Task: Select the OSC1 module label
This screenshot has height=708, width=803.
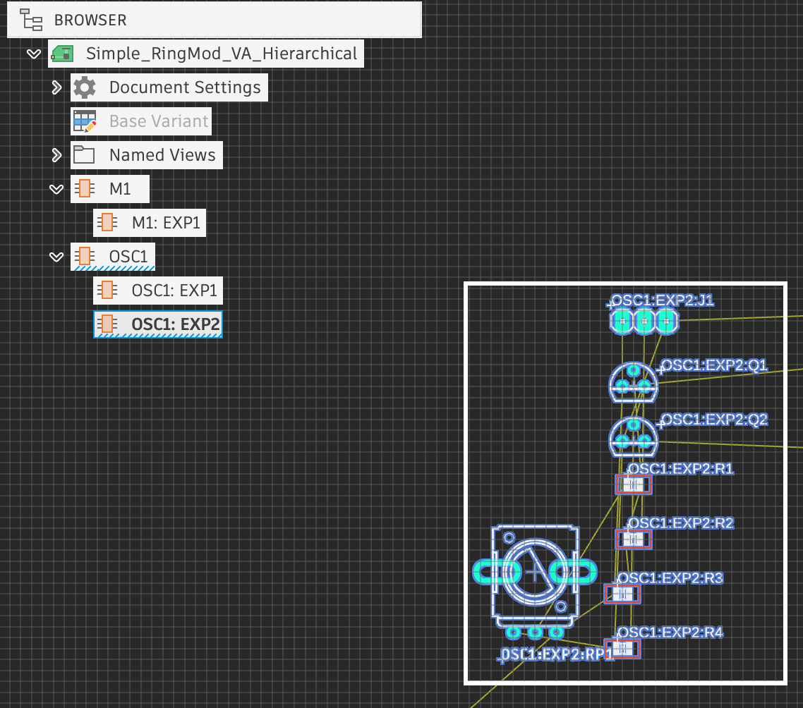Action: [128, 257]
